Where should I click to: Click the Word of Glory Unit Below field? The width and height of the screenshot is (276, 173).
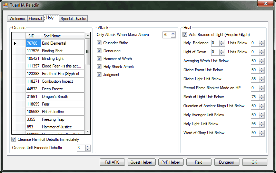pos(255,133)
